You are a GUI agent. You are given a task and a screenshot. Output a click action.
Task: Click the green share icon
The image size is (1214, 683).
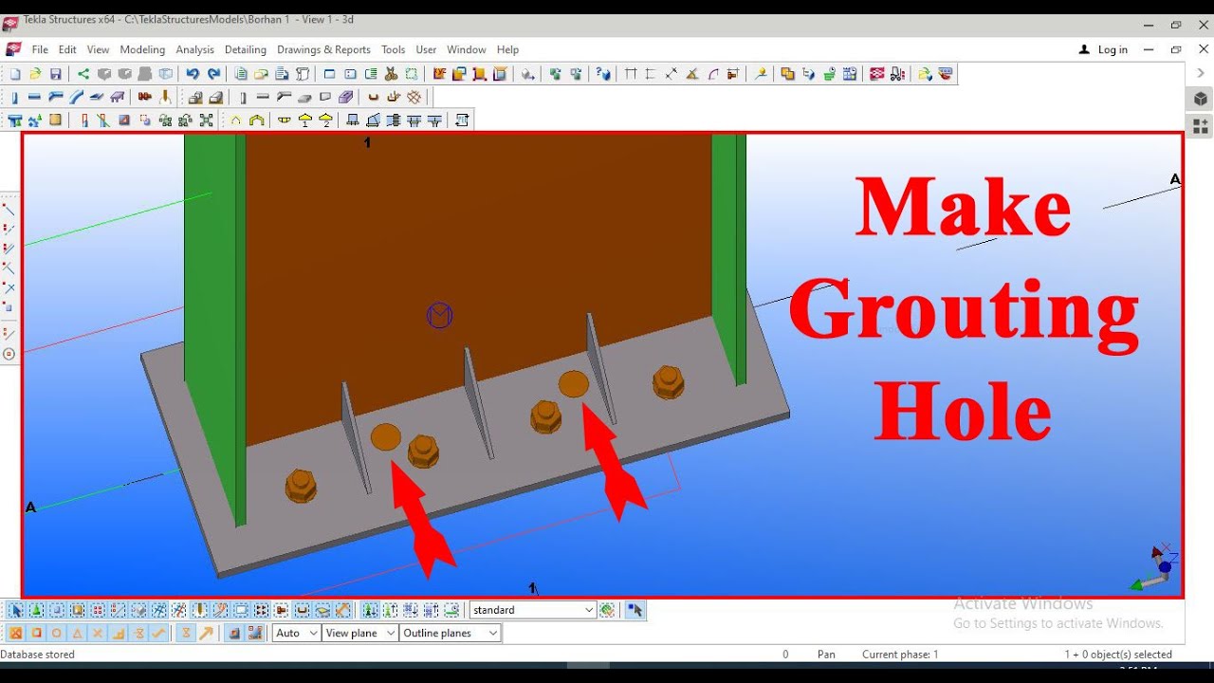click(83, 74)
